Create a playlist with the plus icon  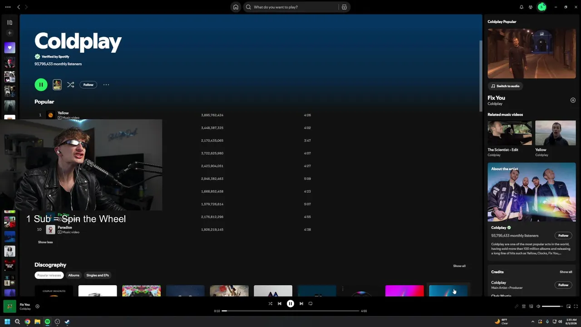pyautogui.click(x=10, y=33)
